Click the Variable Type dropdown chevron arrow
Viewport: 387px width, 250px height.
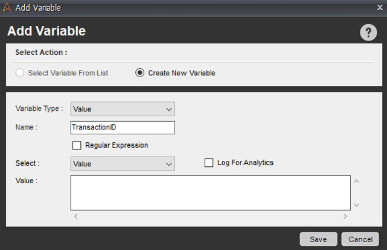click(168, 109)
